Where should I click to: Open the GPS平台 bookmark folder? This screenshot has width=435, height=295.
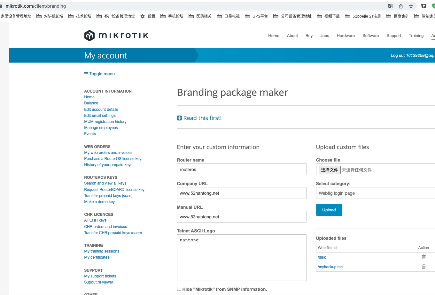(256, 16)
